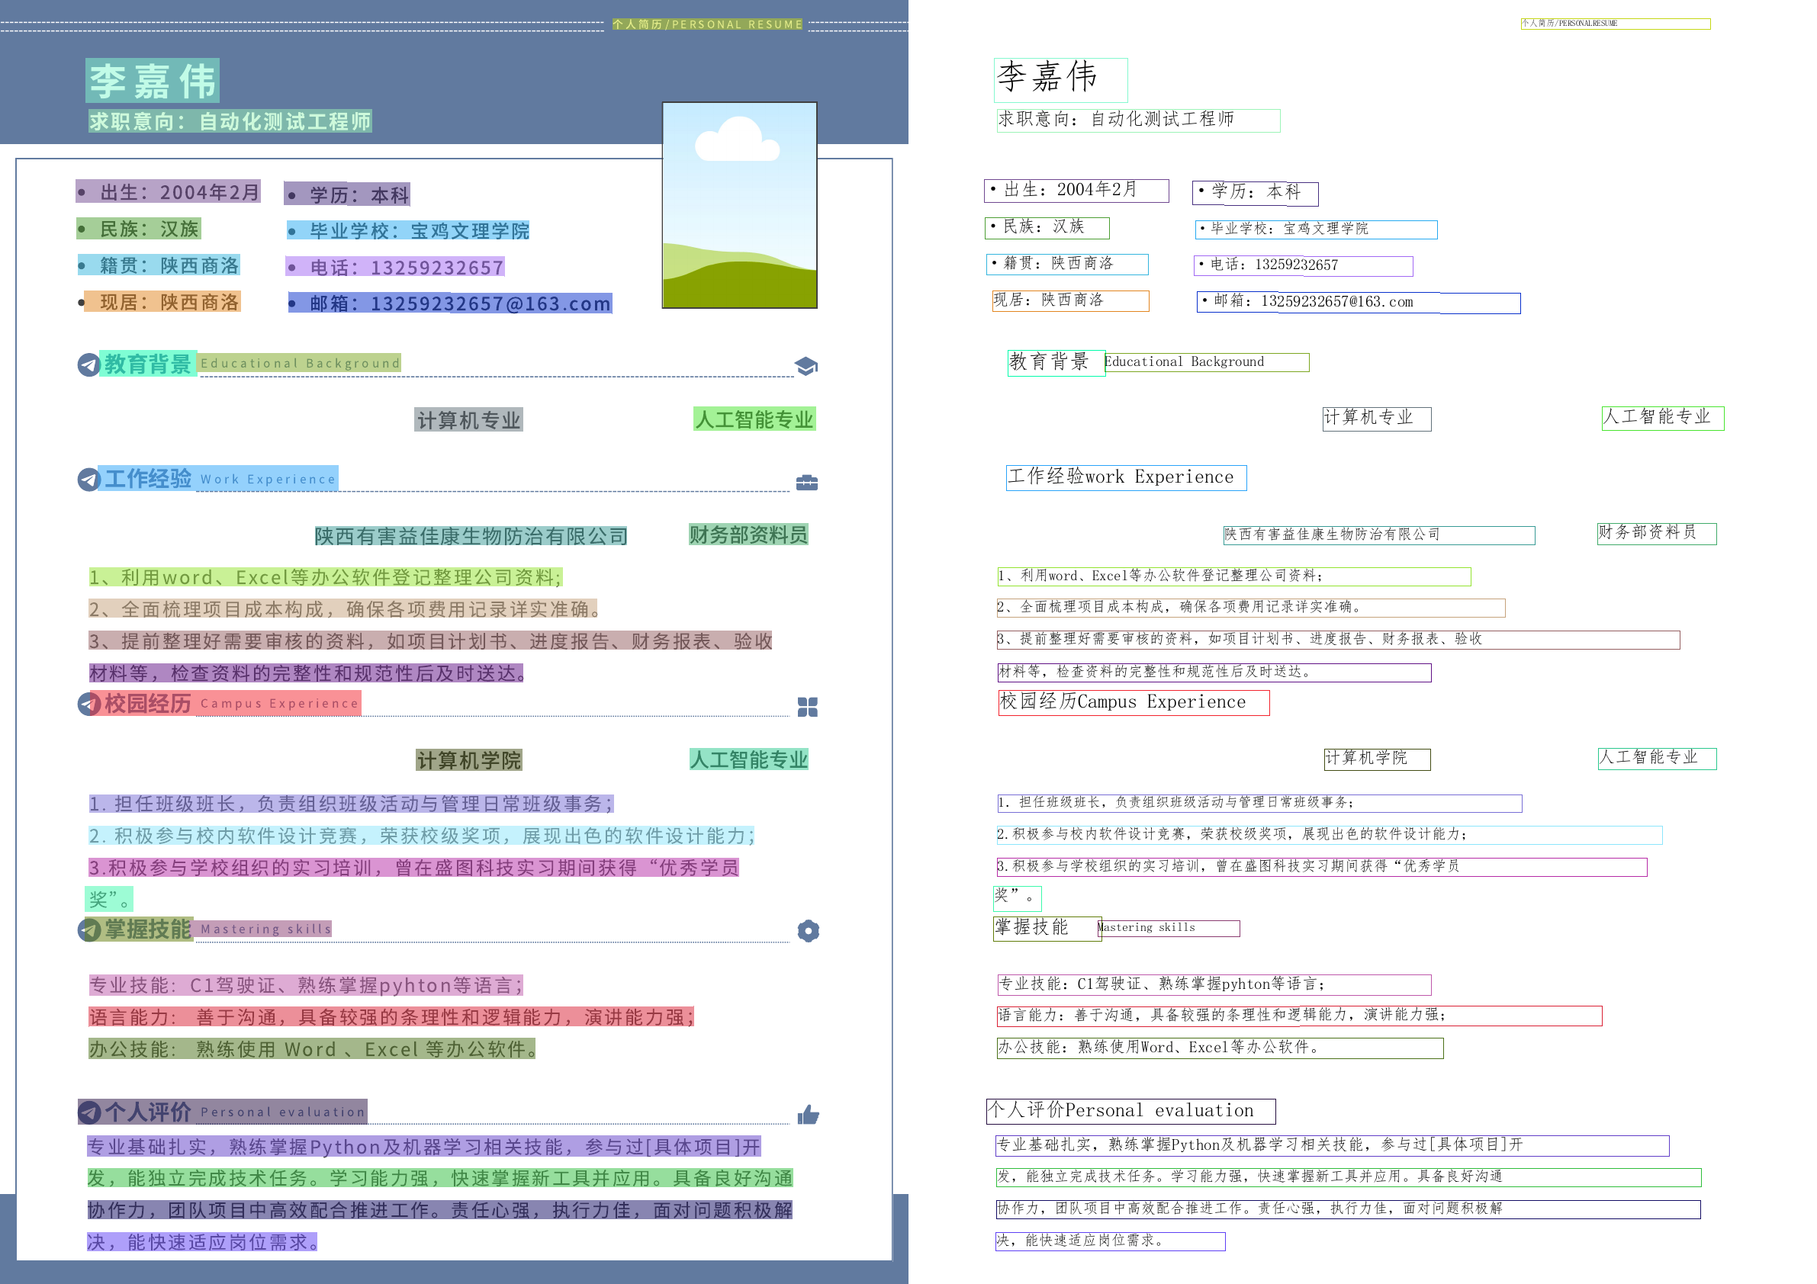Image resolution: width=1817 pixels, height=1284 pixels.
Task: Click the paper plane icon before 个人评价
Action: click(88, 1112)
